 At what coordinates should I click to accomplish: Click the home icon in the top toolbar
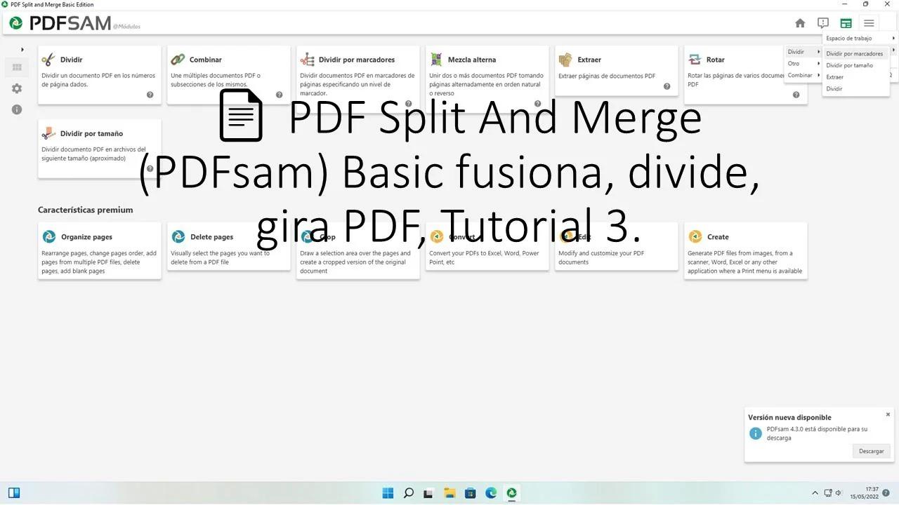[800, 23]
